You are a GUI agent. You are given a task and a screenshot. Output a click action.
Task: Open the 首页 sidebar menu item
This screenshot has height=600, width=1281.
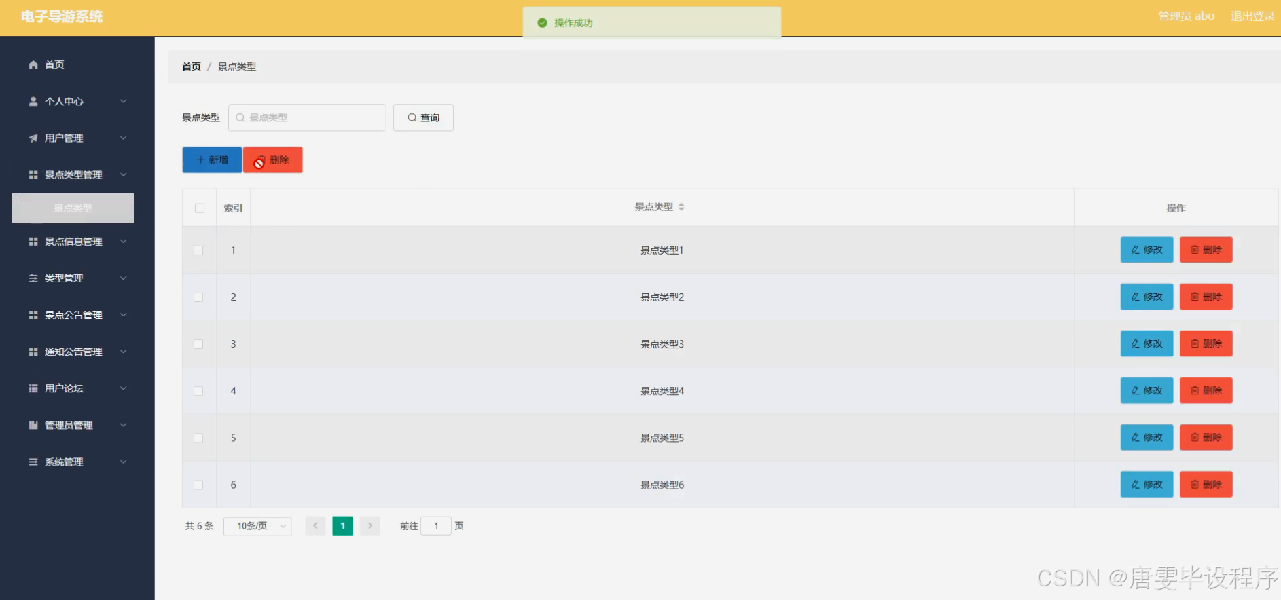click(77, 64)
